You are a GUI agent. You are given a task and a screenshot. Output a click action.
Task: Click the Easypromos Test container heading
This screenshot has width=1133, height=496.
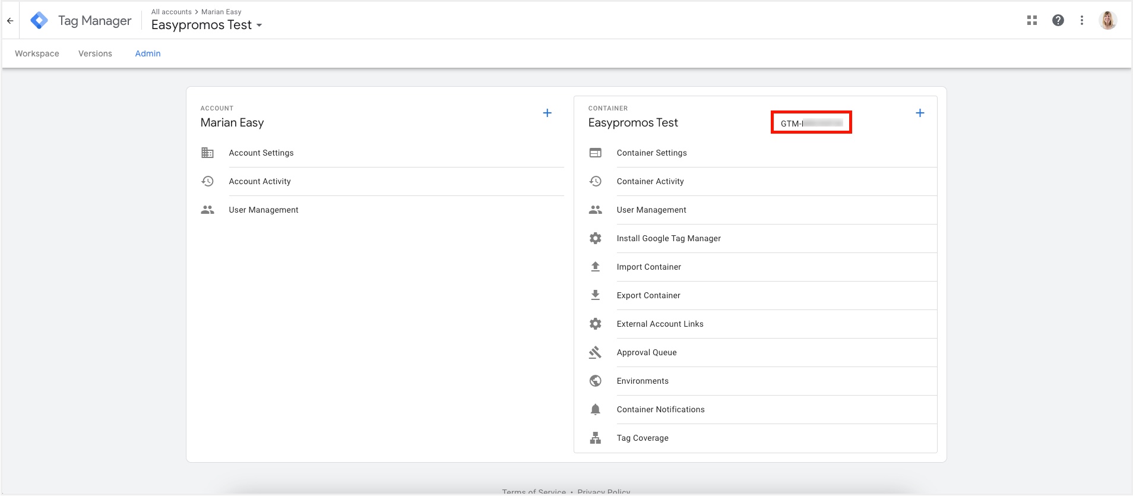[x=633, y=122]
